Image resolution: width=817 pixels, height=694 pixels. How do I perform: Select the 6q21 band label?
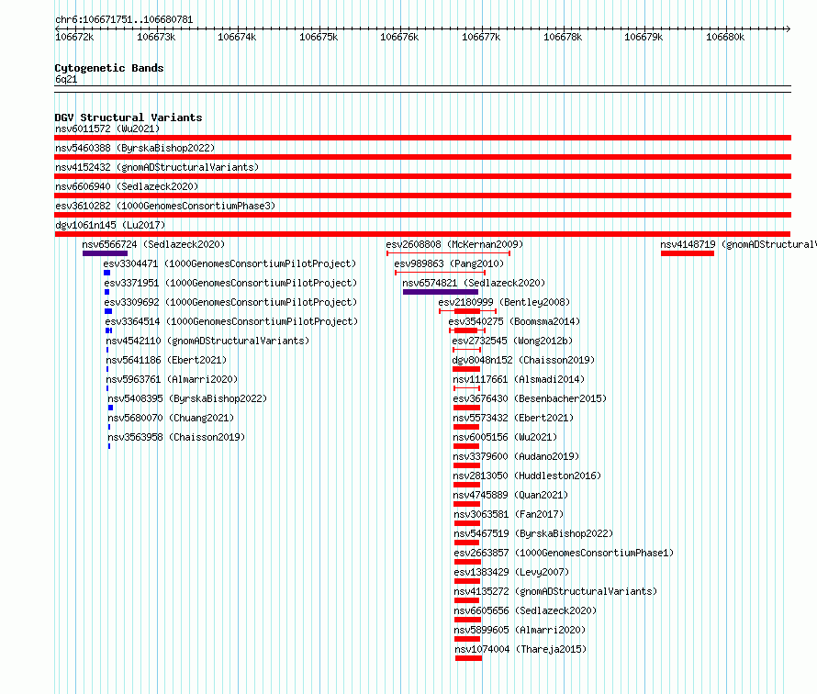click(66, 79)
